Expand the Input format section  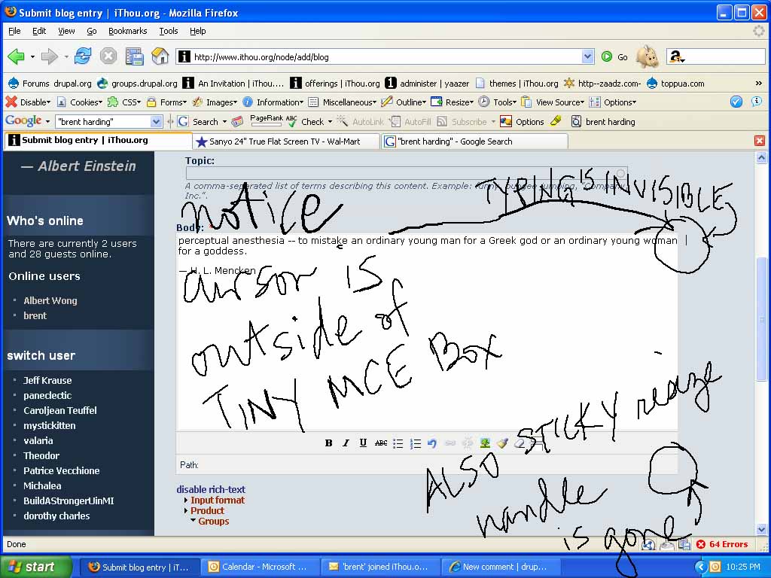click(x=217, y=500)
